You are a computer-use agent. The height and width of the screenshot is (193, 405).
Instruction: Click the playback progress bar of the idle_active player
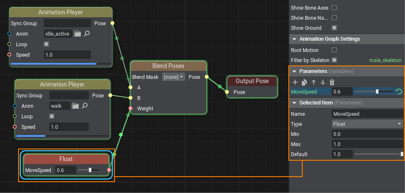coord(61,63)
